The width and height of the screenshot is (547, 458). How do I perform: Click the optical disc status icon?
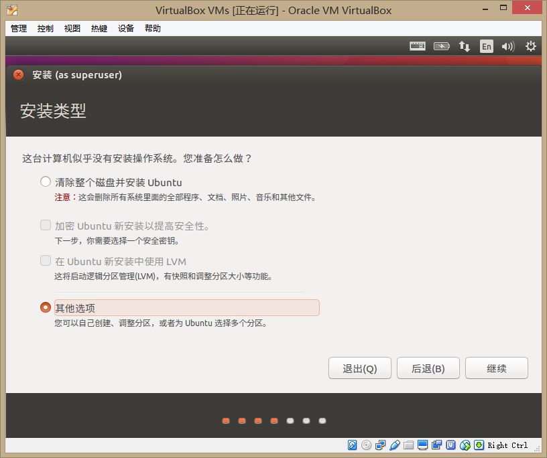click(x=366, y=445)
